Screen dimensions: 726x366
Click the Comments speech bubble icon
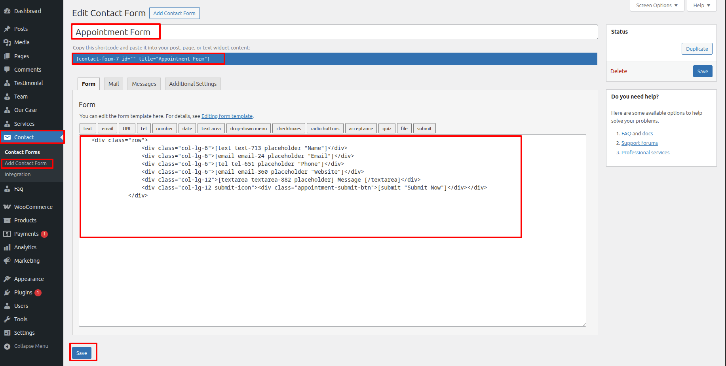coord(7,70)
